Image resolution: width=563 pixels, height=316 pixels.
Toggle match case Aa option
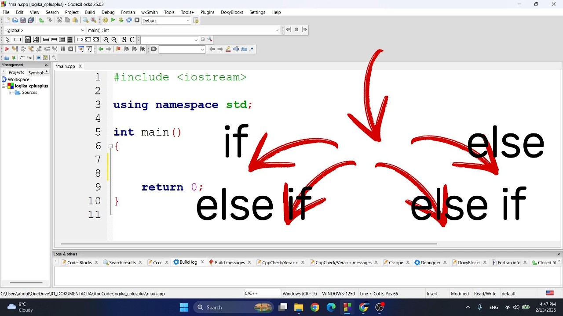click(x=244, y=49)
